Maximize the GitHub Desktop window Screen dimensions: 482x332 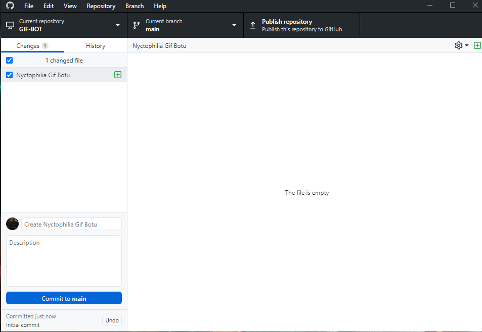click(x=453, y=5)
